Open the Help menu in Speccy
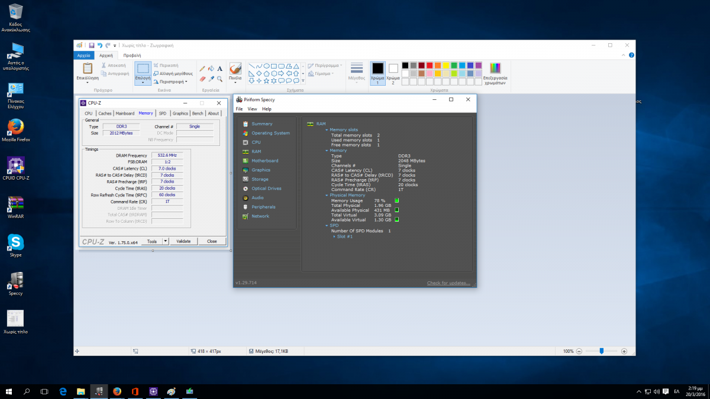 coord(267,109)
